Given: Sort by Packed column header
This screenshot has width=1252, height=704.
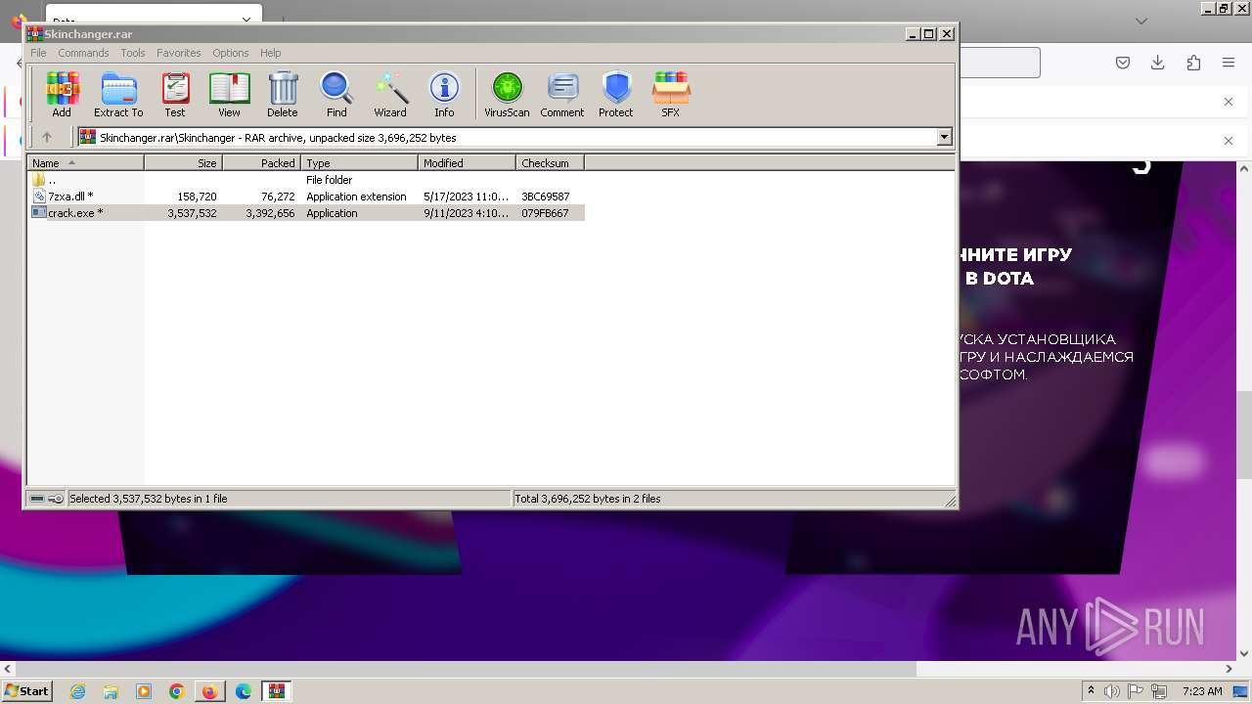Looking at the screenshot, I should click(262, 163).
